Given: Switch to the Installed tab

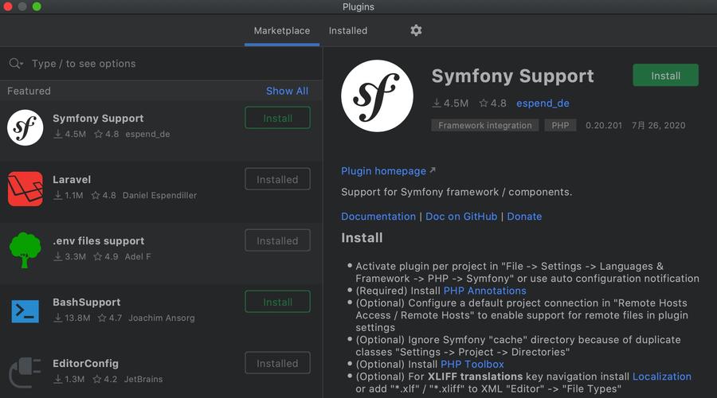Looking at the screenshot, I should 348,30.
